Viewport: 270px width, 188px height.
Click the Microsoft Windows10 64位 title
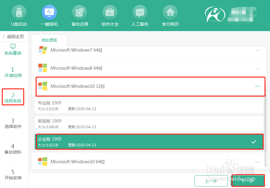(78, 161)
